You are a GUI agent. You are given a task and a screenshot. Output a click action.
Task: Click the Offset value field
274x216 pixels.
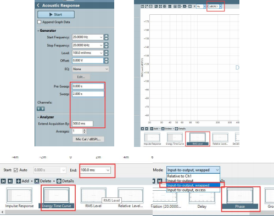tap(88, 60)
